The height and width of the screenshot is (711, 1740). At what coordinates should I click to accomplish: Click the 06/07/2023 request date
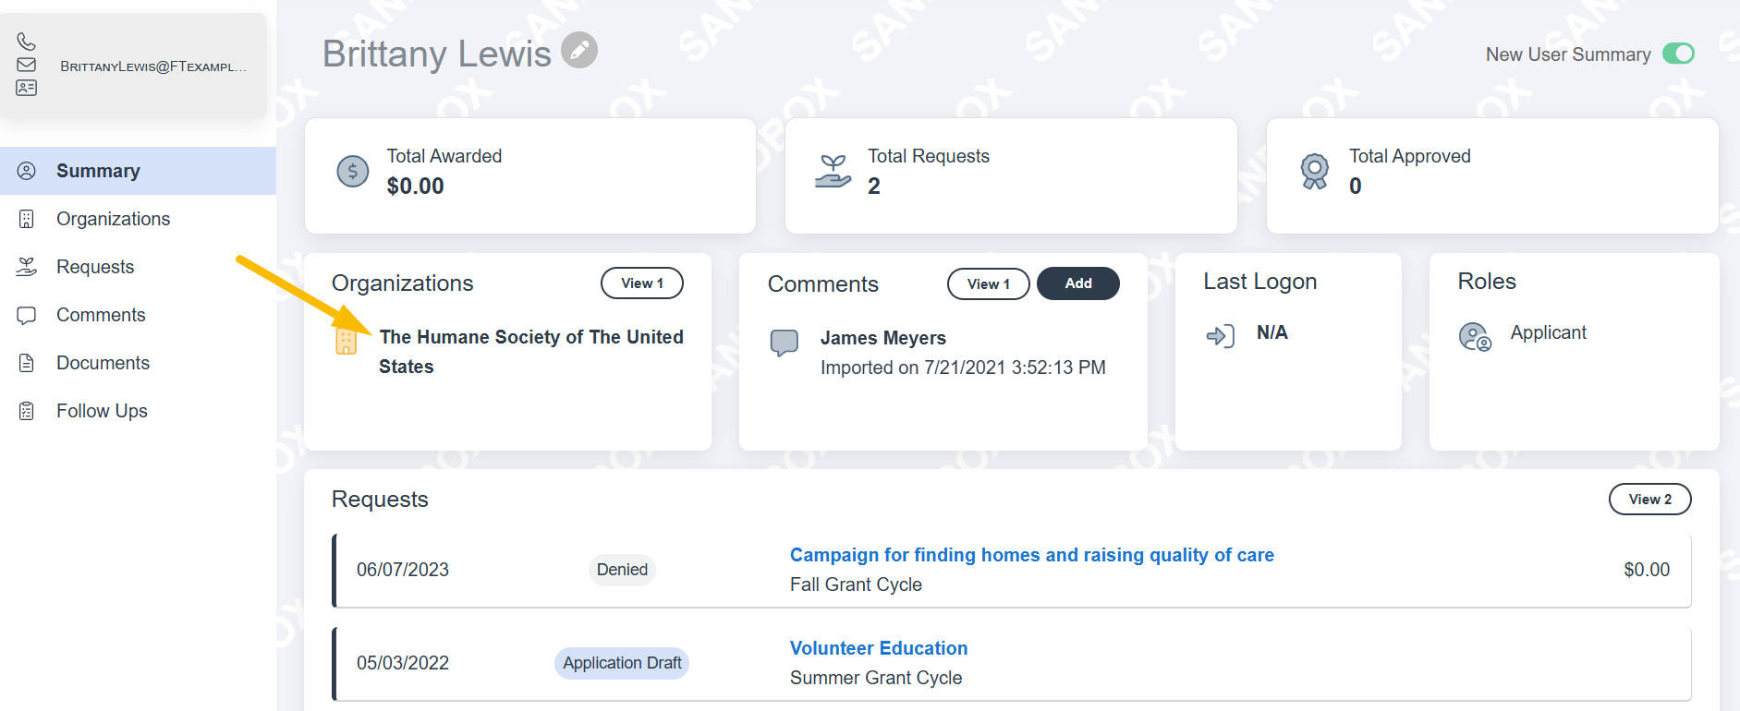[x=403, y=570]
